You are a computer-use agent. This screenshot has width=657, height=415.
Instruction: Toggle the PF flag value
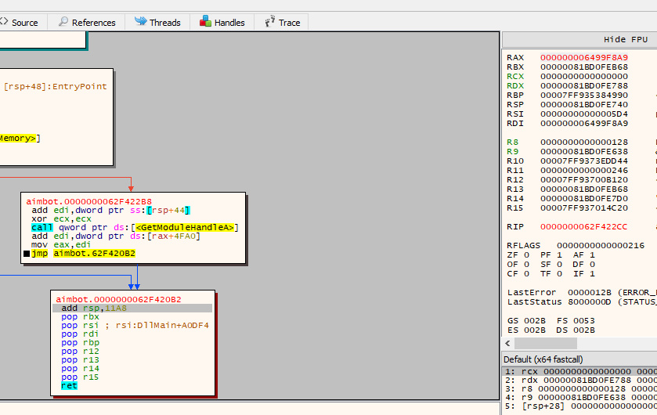pos(560,255)
